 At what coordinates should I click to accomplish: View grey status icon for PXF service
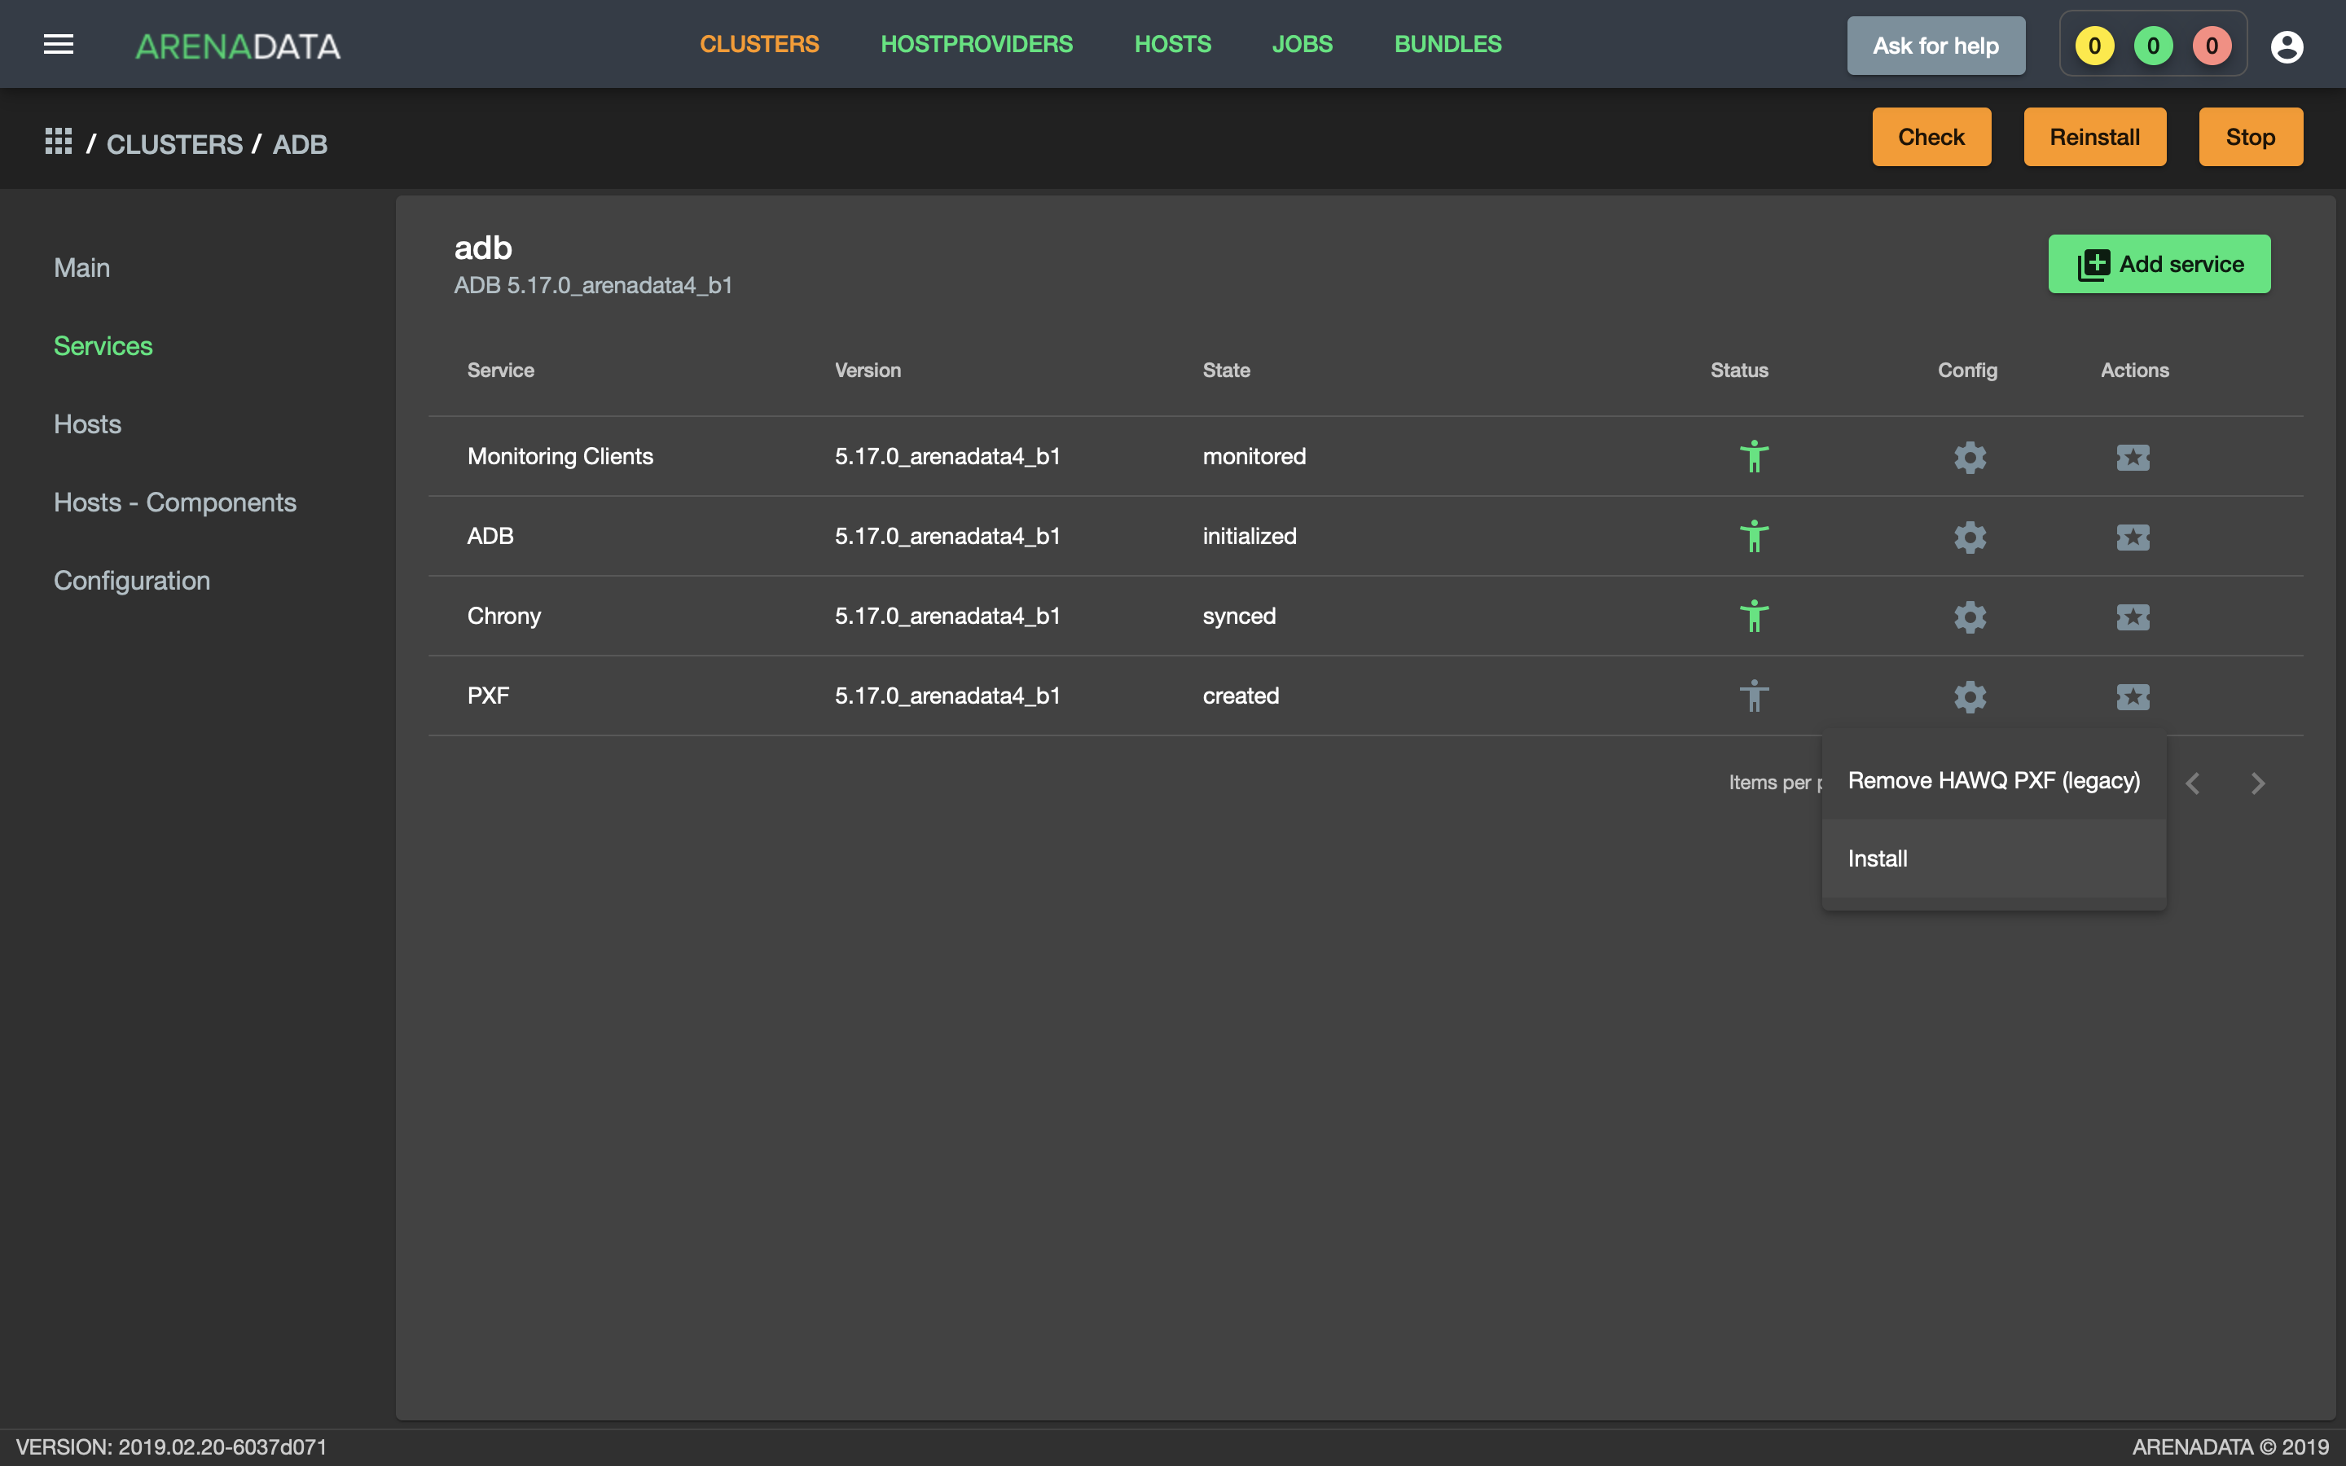click(1754, 696)
